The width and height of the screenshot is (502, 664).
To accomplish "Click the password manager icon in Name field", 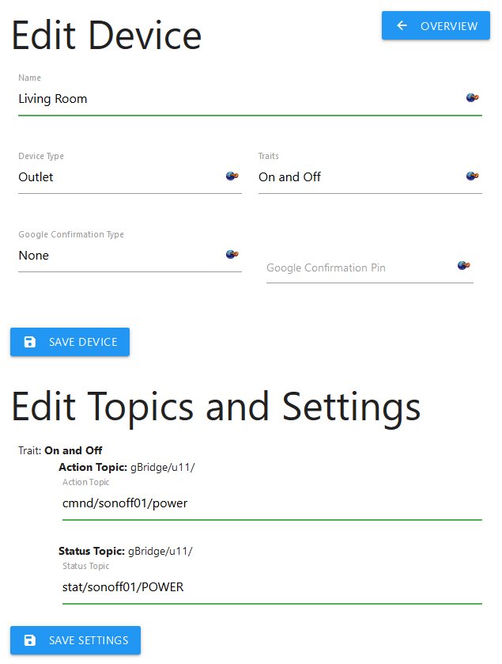I will point(473,98).
